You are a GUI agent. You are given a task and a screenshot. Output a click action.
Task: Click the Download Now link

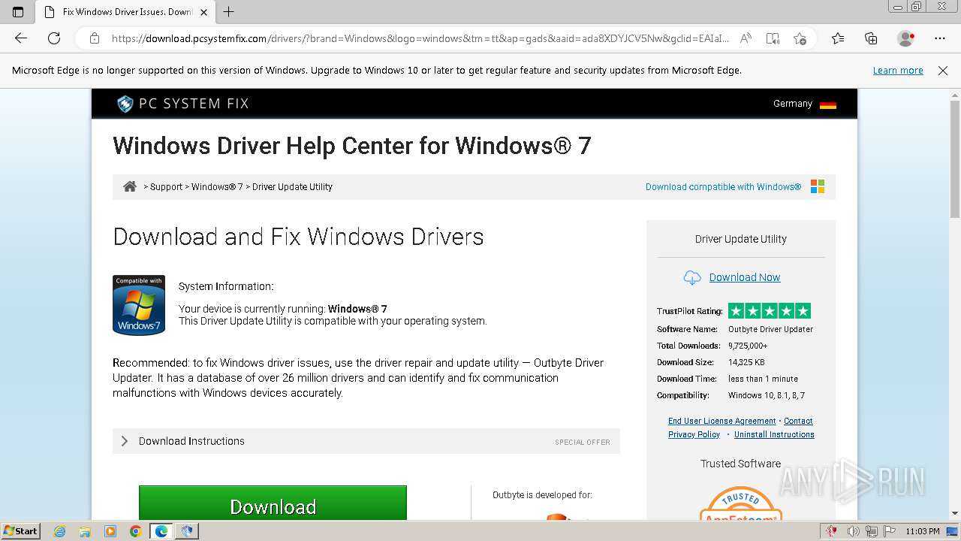[745, 277]
